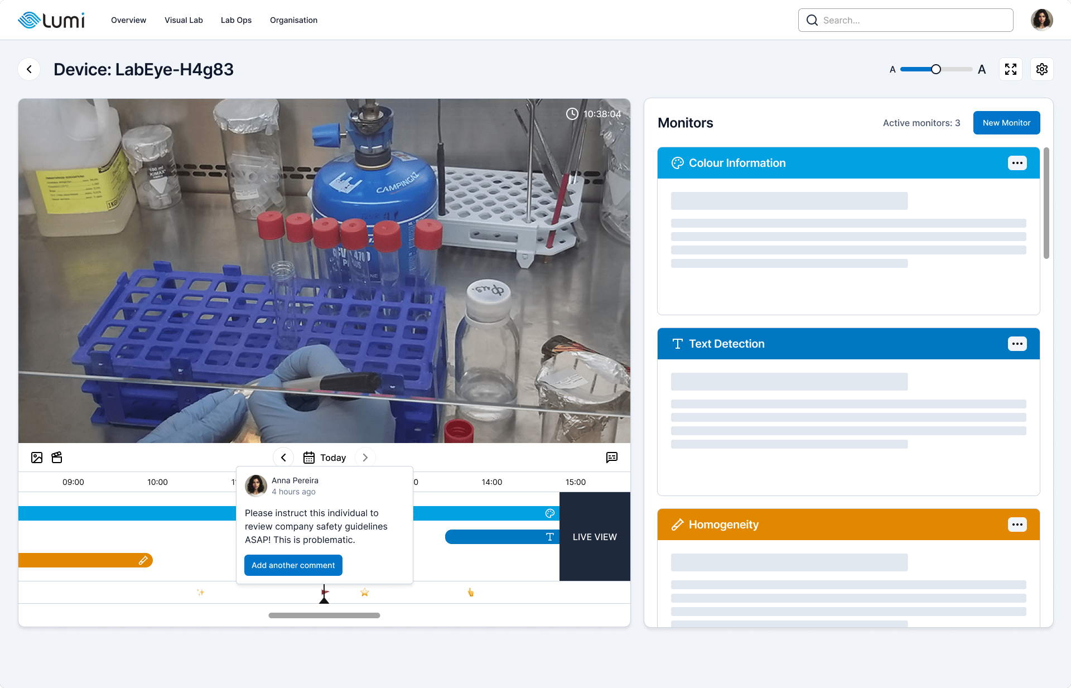
Task: Go back using the arrow next to Device title
Action: [28, 69]
